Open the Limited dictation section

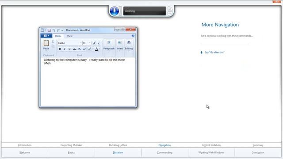coord(211,145)
